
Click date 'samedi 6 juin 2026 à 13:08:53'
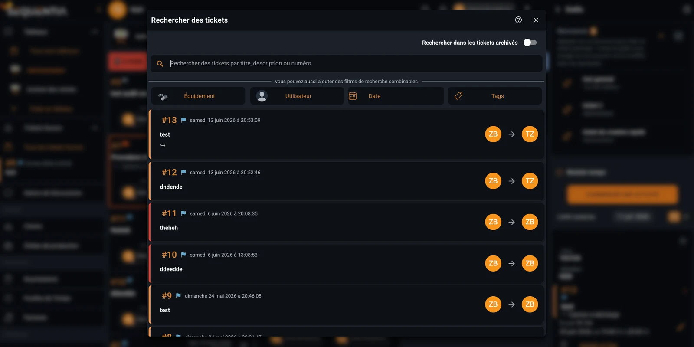pyautogui.click(x=224, y=255)
